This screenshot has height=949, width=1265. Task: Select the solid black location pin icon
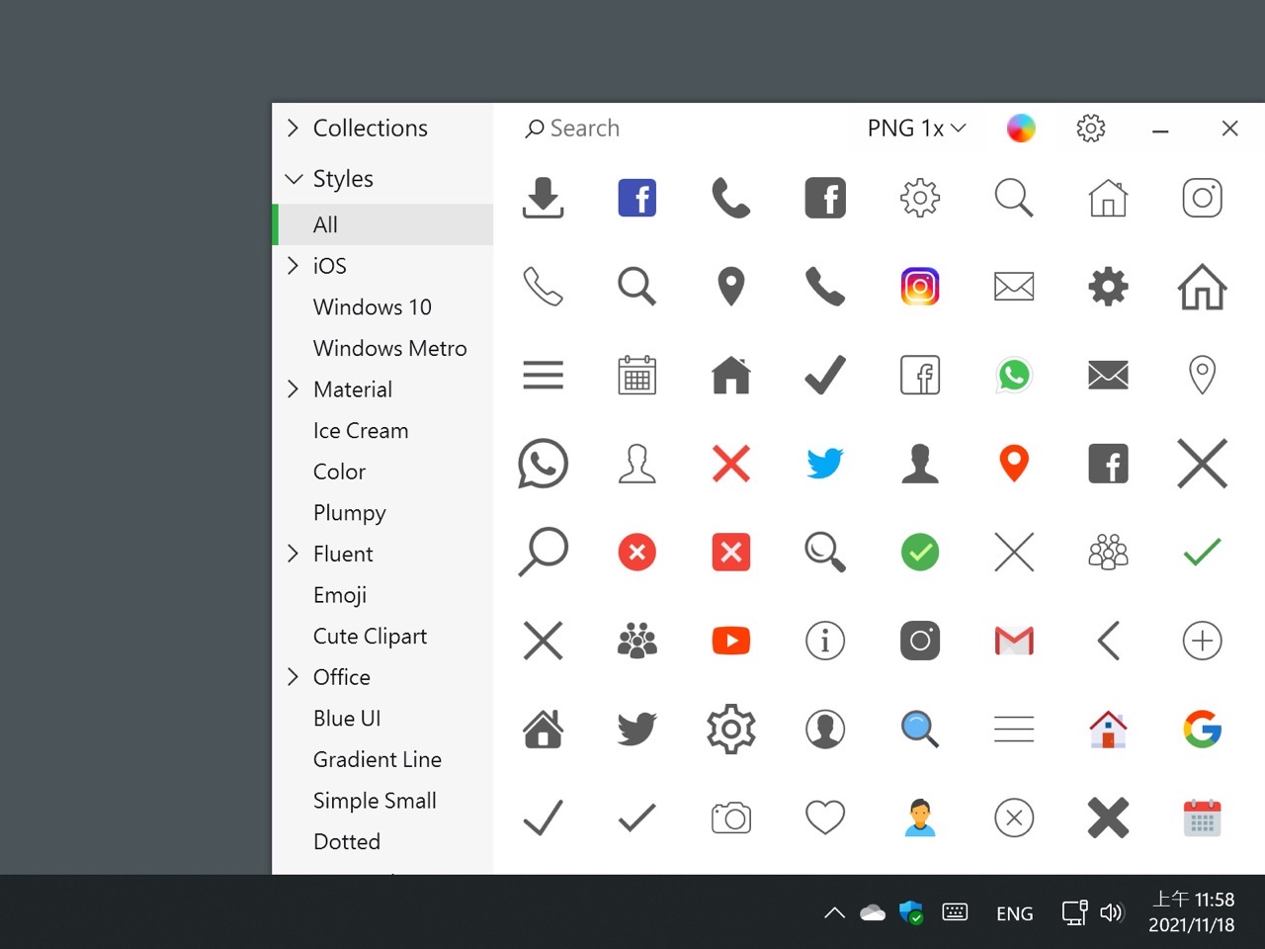[731, 287]
